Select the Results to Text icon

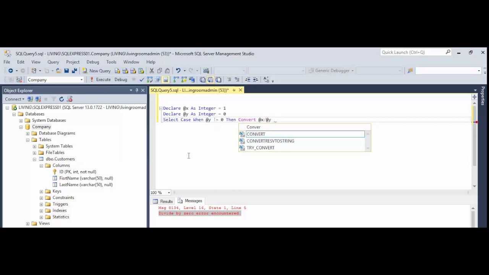tap(202, 79)
